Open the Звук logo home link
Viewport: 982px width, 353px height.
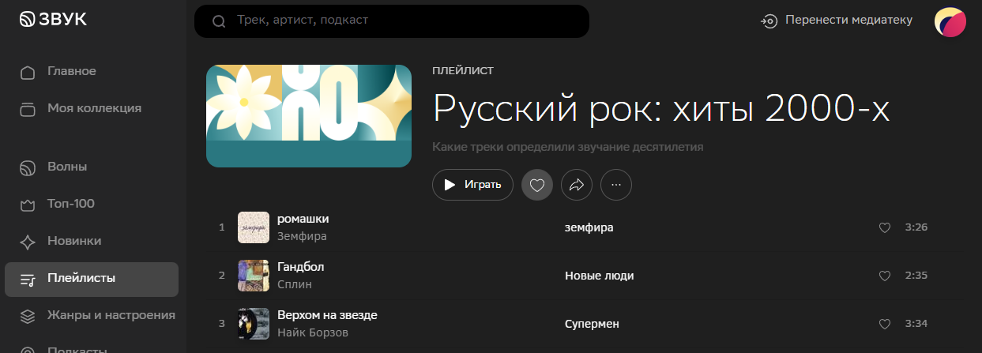point(53,20)
